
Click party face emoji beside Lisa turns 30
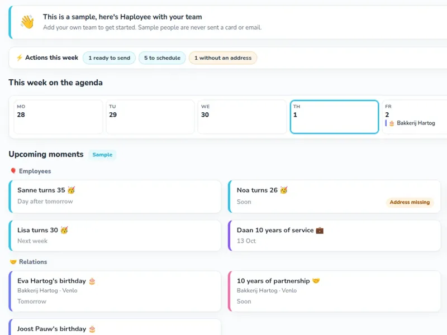(64, 230)
